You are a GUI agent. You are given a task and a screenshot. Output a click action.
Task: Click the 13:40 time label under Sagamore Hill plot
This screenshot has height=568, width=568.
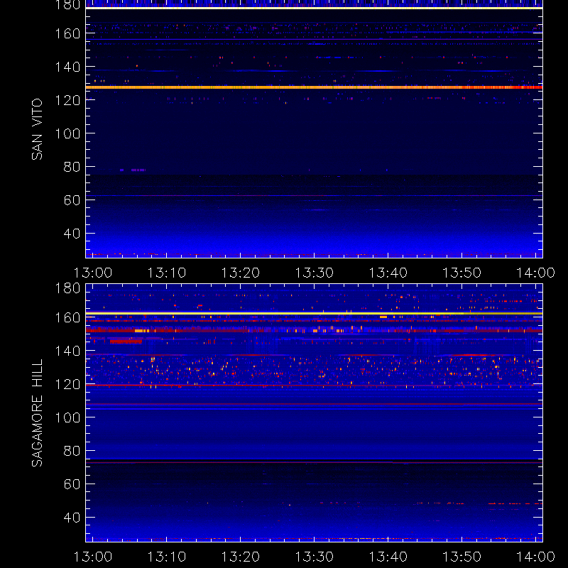coord(388,557)
